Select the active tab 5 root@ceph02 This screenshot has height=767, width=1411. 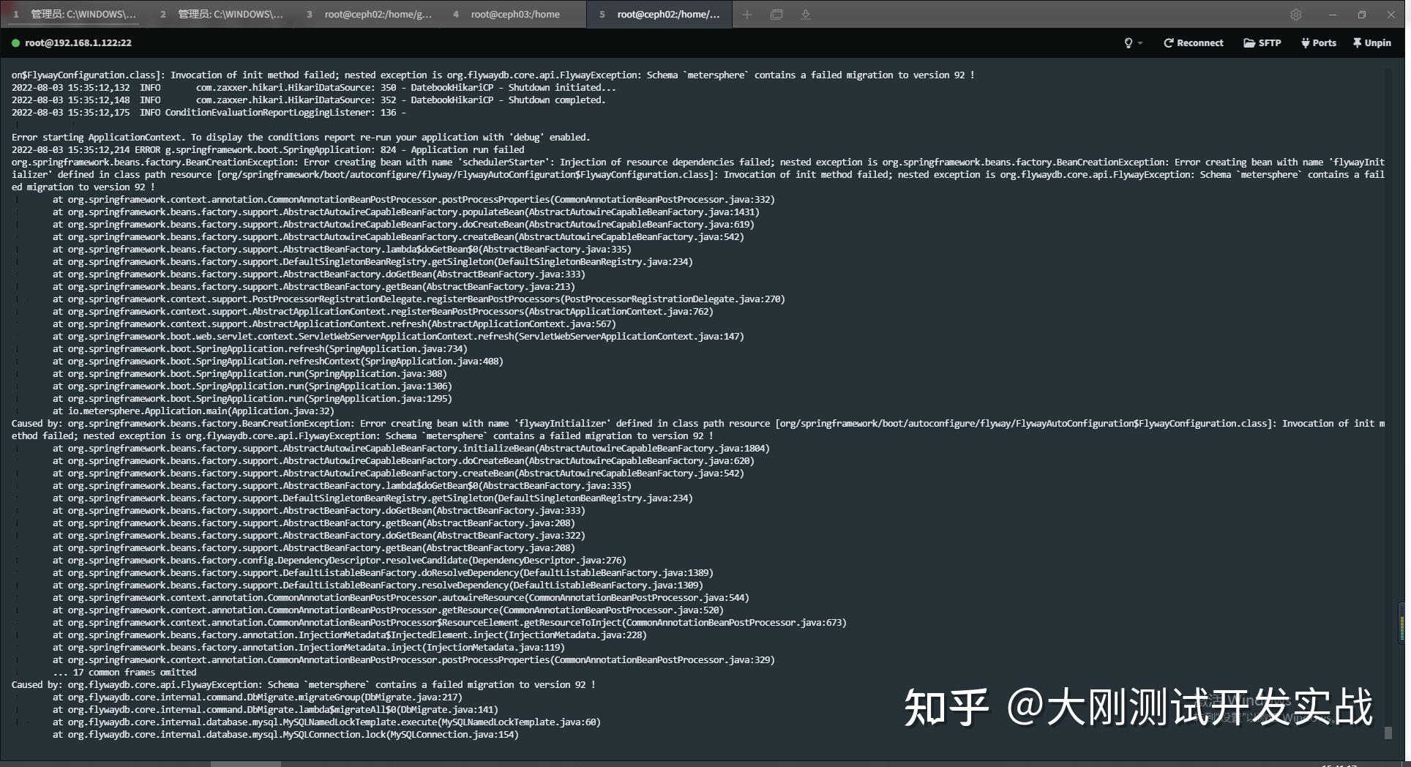click(659, 14)
